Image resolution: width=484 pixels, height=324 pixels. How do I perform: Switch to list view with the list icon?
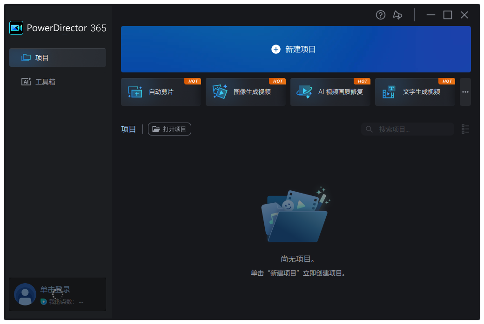tap(465, 129)
